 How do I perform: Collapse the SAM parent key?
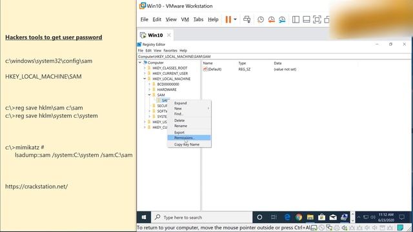click(x=149, y=95)
